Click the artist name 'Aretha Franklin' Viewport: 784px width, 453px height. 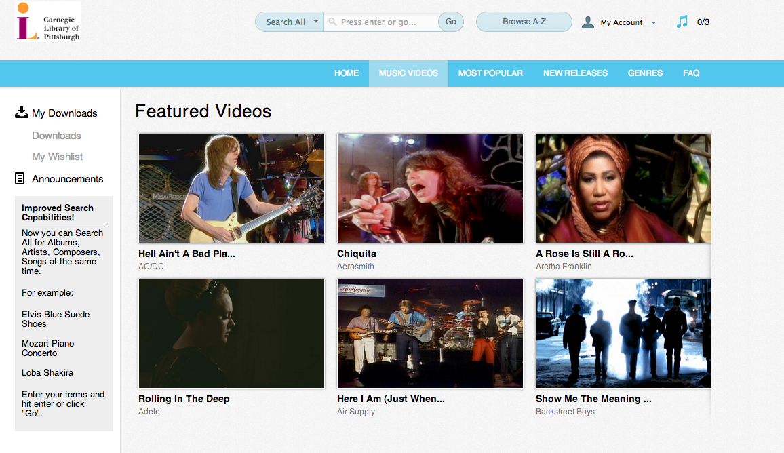tap(564, 267)
